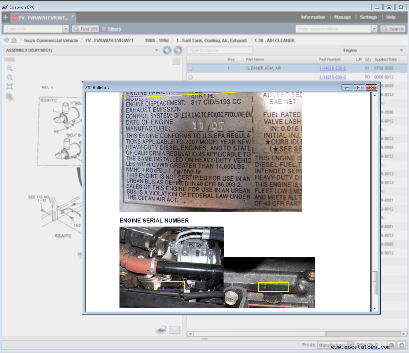
Task: Click the round icon on 1-14210-699-0 row
Action: (x=191, y=77)
